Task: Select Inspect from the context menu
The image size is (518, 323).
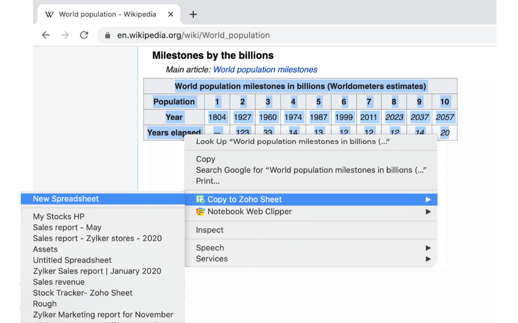Action: tap(210, 230)
